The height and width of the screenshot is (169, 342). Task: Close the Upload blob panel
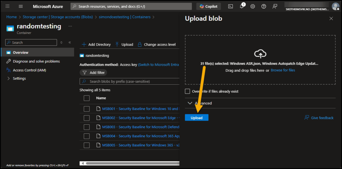(x=331, y=19)
